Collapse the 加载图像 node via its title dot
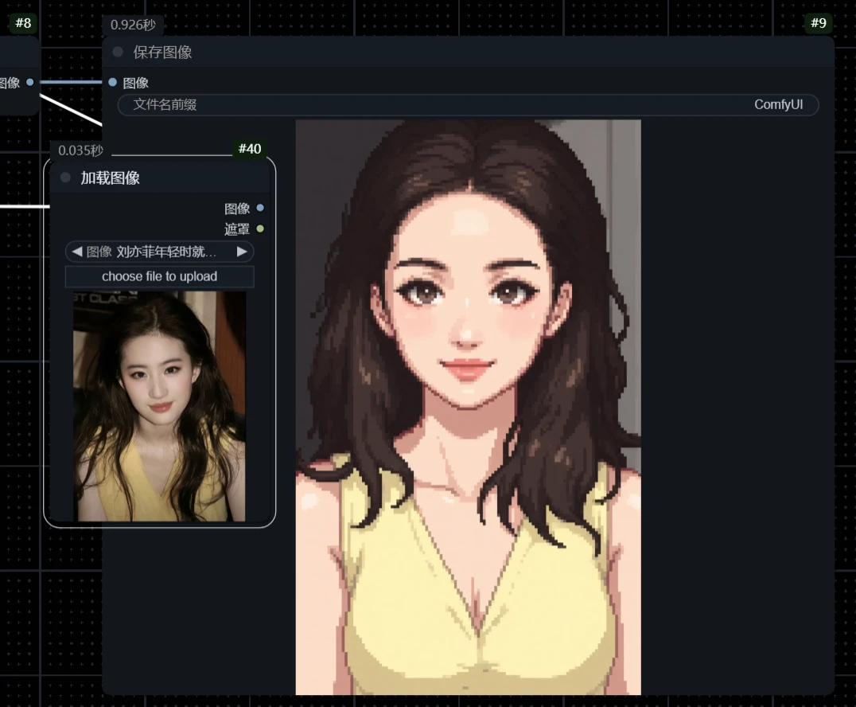Image resolution: width=856 pixels, height=707 pixels. [64, 178]
